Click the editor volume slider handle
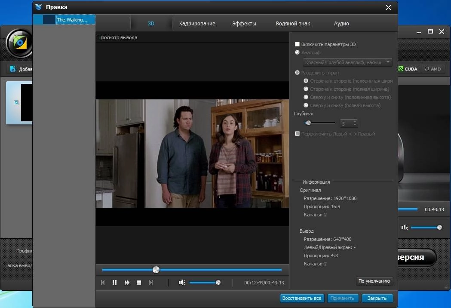 click(218, 282)
